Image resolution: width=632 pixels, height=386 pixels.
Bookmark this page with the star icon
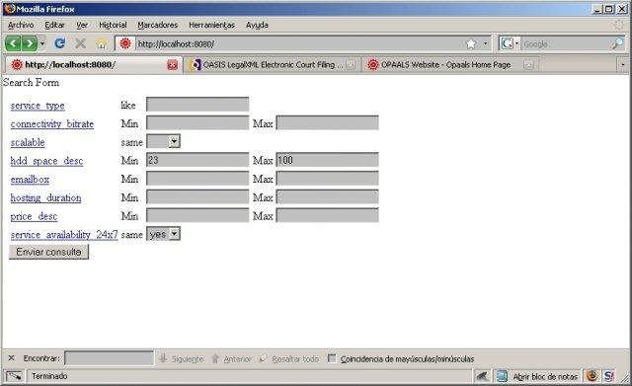[471, 43]
